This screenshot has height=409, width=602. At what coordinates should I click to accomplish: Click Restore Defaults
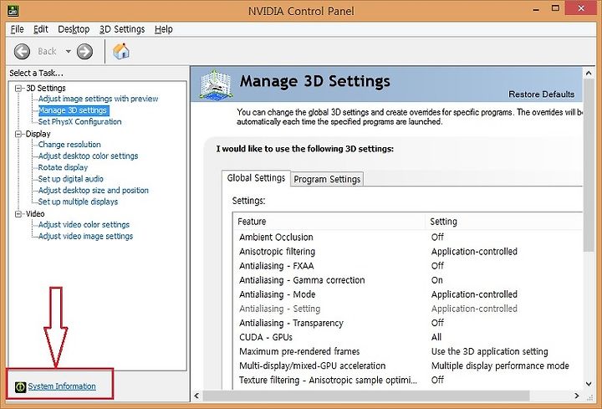coord(541,94)
